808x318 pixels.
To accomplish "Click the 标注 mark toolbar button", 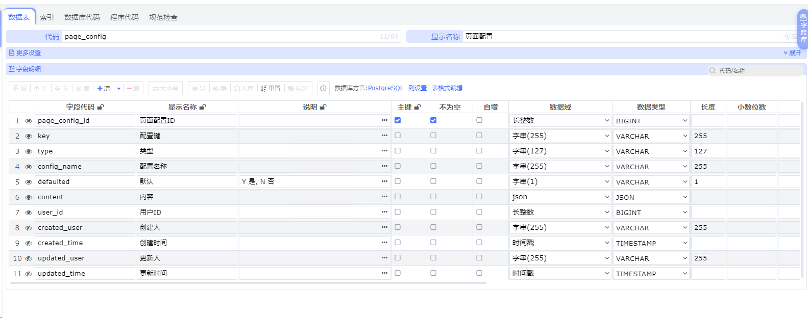I will (x=298, y=88).
